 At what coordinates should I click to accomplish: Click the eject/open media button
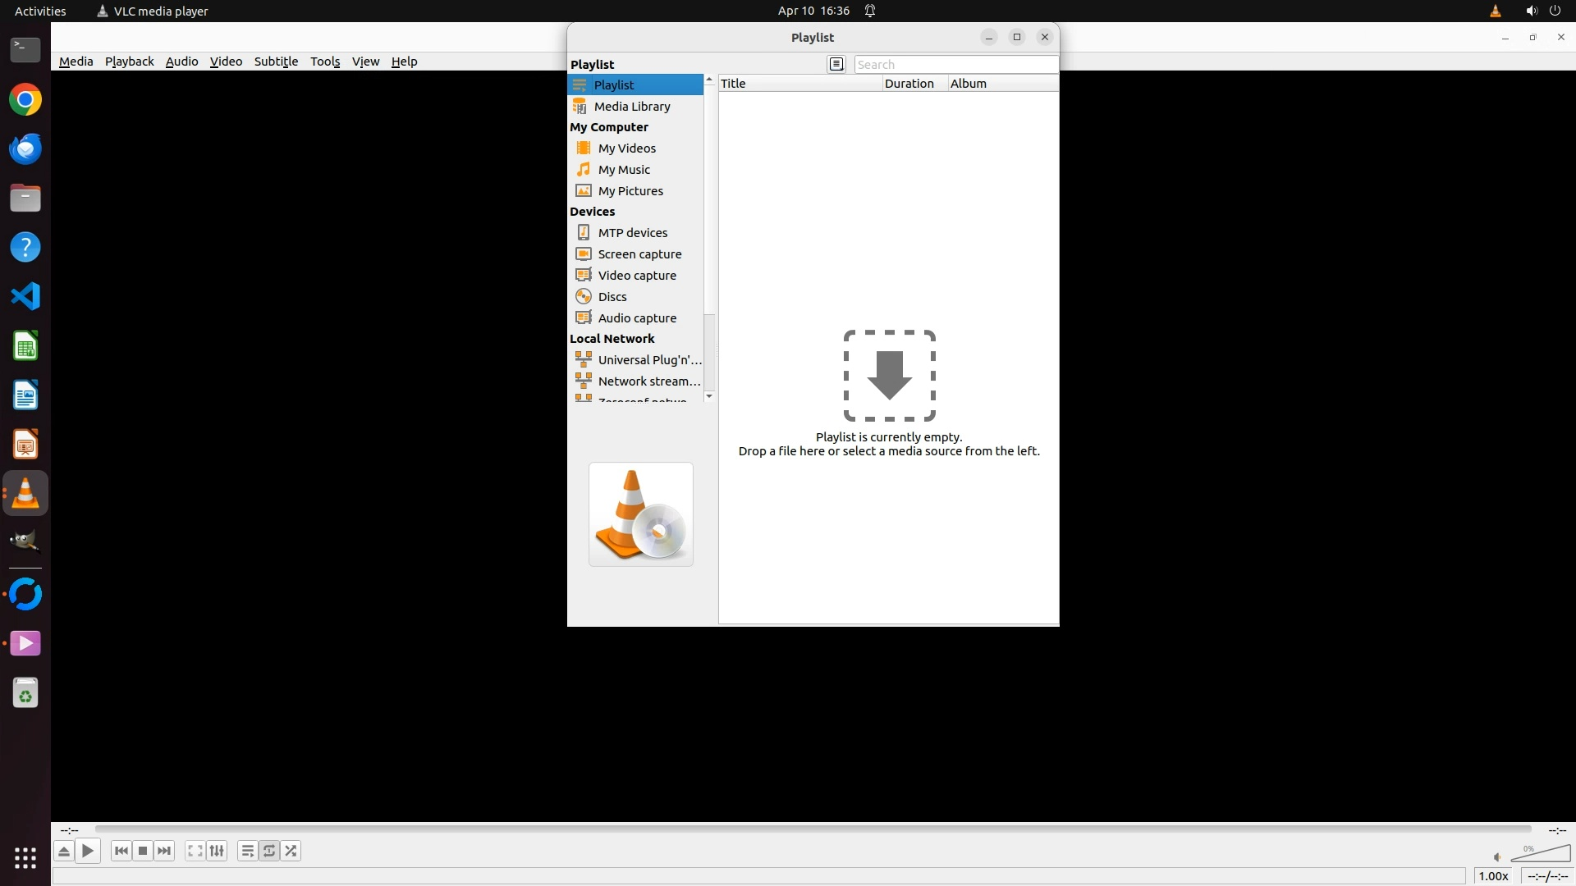click(x=63, y=851)
